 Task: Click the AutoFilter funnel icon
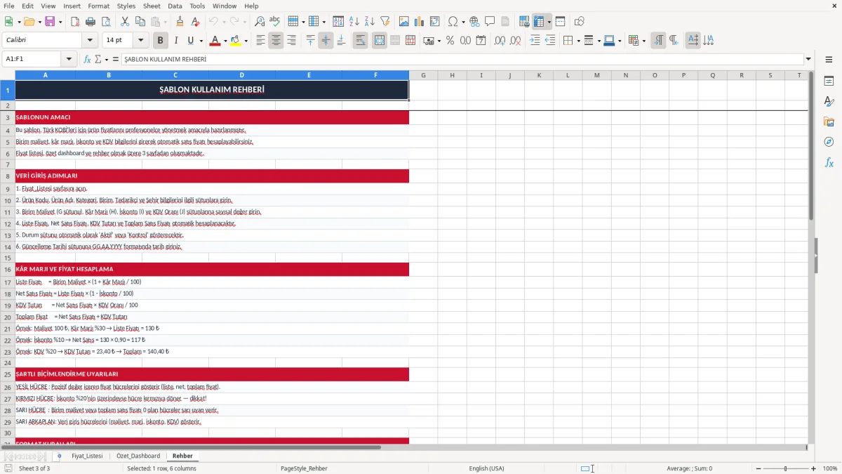[x=385, y=22]
